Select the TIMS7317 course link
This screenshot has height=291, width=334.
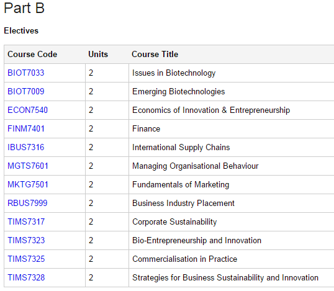click(x=26, y=222)
